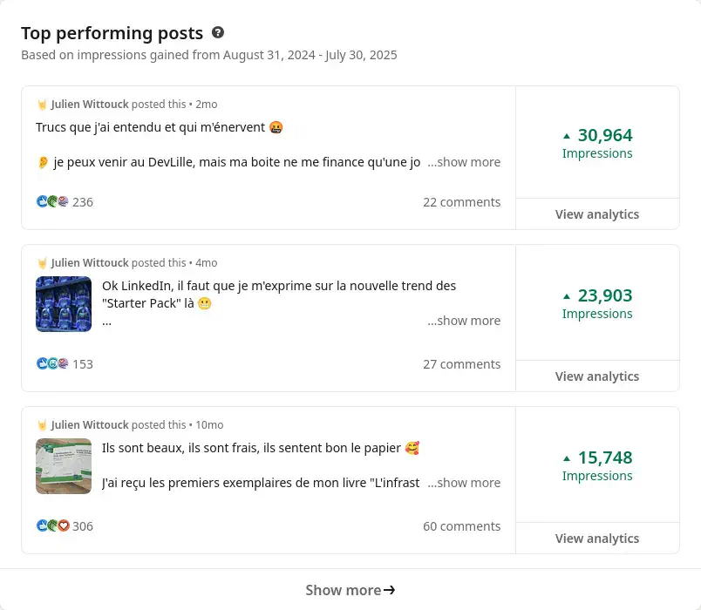Click Julien Wittouck on the 2mo post

(90, 105)
